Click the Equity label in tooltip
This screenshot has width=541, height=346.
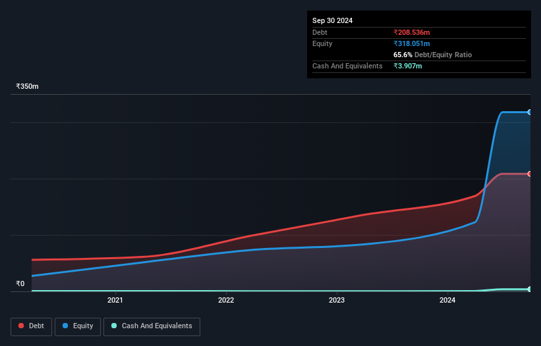pos(322,43)
